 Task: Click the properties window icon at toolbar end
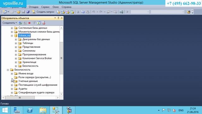point(189,12)
